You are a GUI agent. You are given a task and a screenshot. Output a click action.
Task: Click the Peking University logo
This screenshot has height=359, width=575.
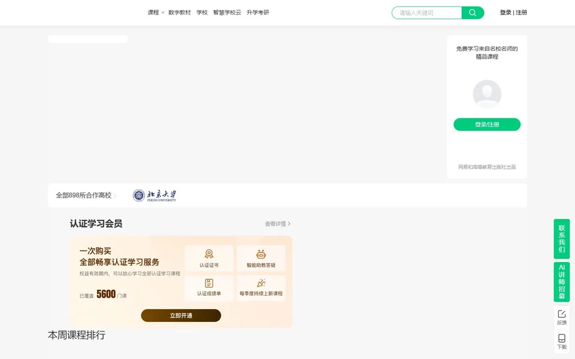tap(155, 195)
